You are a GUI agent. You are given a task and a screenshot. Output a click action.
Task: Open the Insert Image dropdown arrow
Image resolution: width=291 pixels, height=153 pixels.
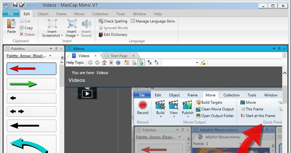(x=77, y=35)
